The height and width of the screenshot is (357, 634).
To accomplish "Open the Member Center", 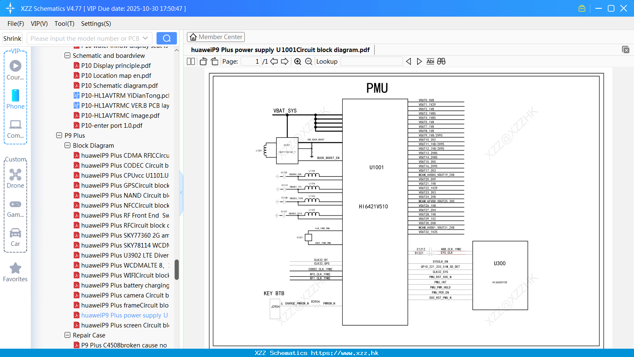I will 216,37.
